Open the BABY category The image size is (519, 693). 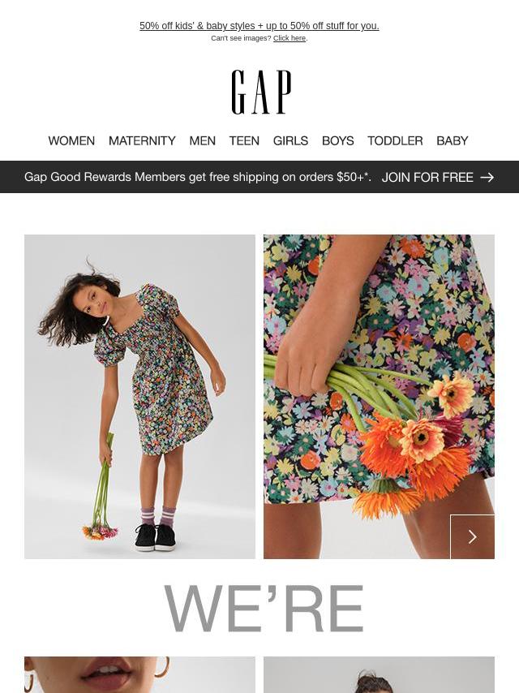tap(452, 140)
